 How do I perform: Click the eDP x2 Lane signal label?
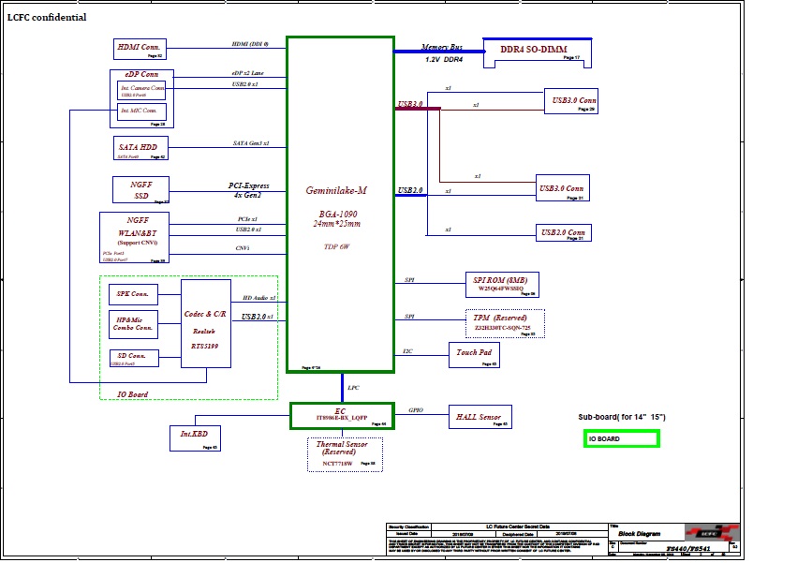click(248, 73)
